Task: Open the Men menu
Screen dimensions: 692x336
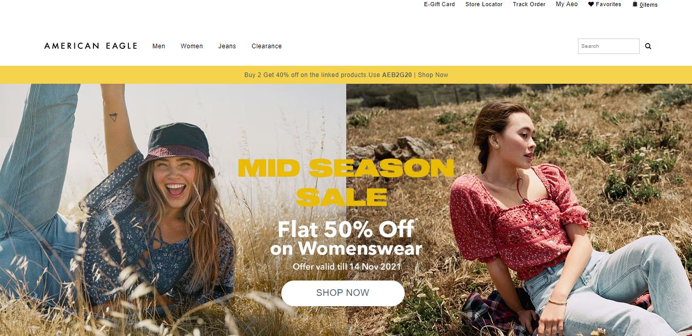Action: (159, 46)
